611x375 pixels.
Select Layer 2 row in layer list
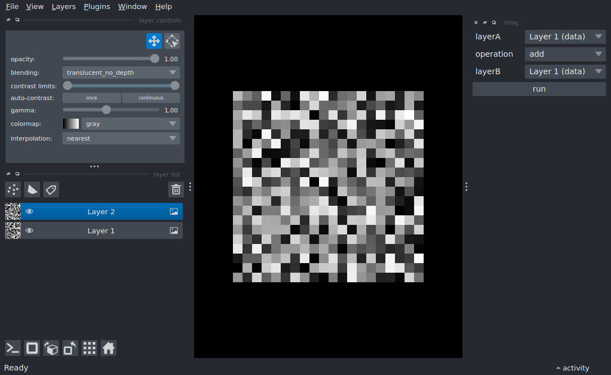point(94,211)
